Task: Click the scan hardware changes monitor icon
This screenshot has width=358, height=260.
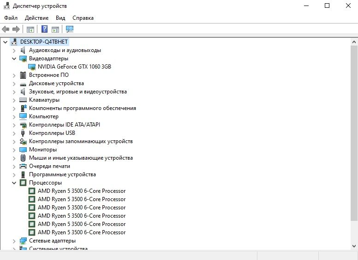Action: (70, 29)
